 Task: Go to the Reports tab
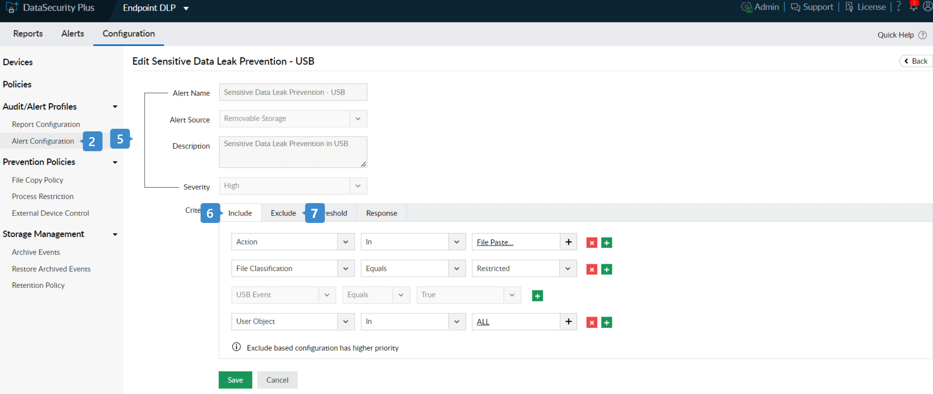click(28, 34)
